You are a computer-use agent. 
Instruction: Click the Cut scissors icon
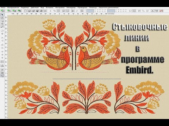51,11
